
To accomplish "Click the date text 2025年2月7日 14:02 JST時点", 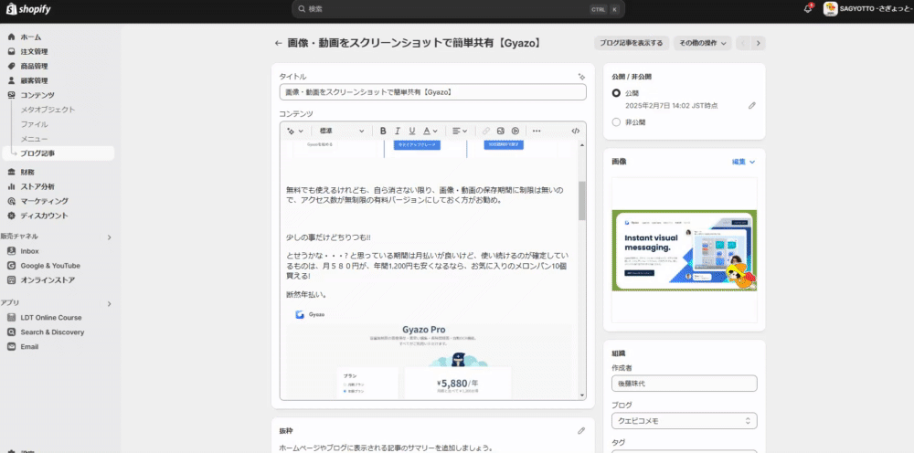I will 672,106.
